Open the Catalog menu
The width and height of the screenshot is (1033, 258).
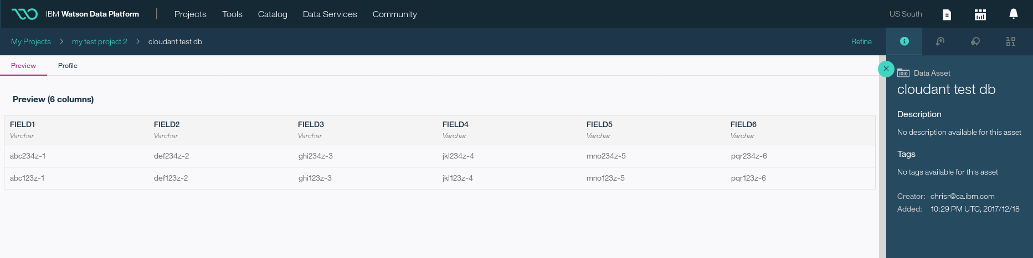273,14
